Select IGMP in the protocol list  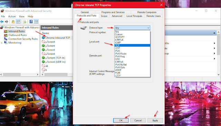pos(132,43)
